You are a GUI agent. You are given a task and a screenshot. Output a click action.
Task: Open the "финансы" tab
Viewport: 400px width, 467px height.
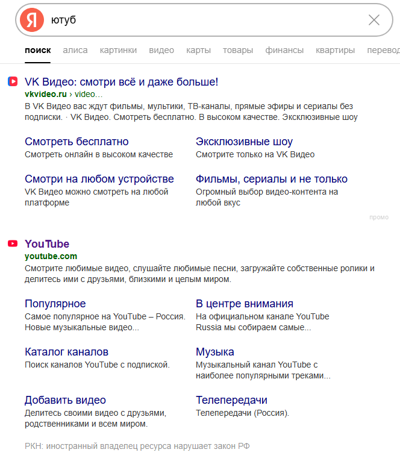point(284,50)
